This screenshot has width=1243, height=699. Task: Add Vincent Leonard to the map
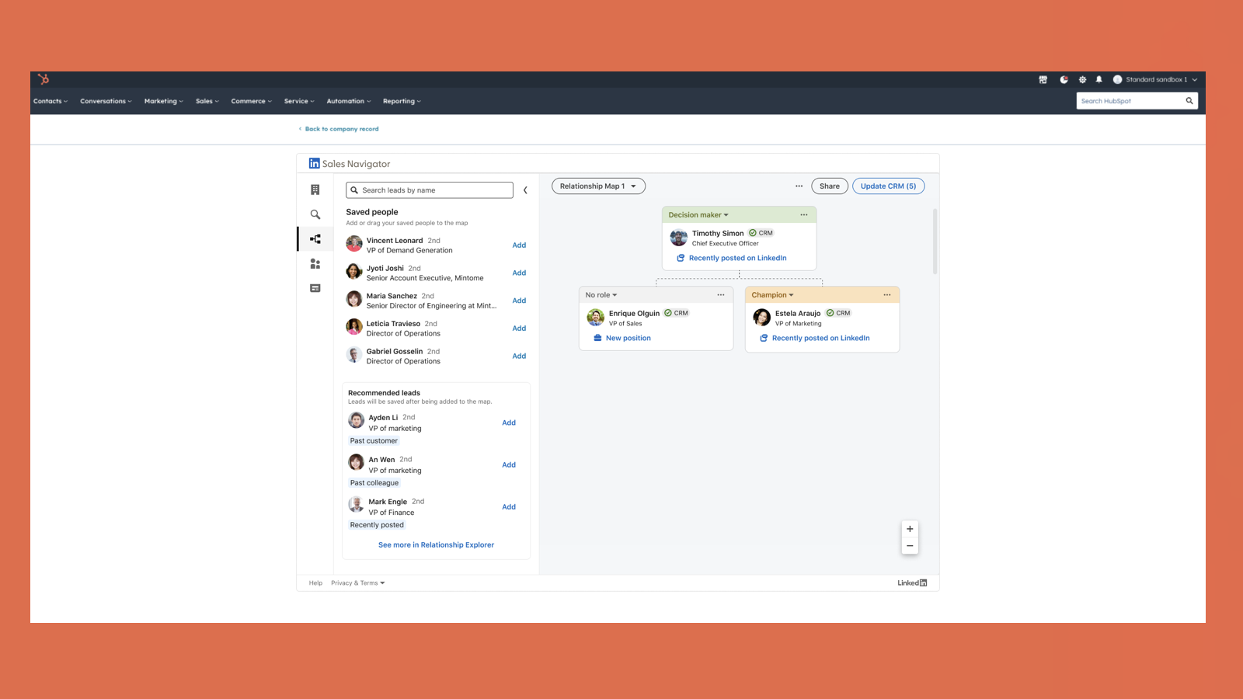[x=519, y=245]
